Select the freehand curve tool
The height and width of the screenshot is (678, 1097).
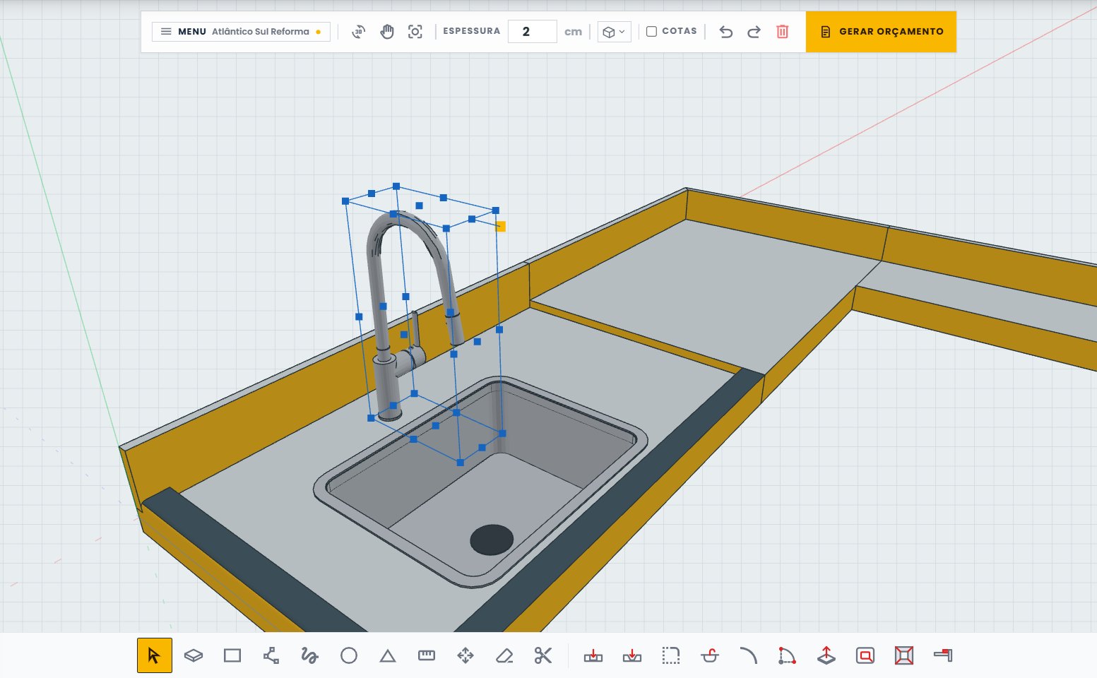point(309,655)
